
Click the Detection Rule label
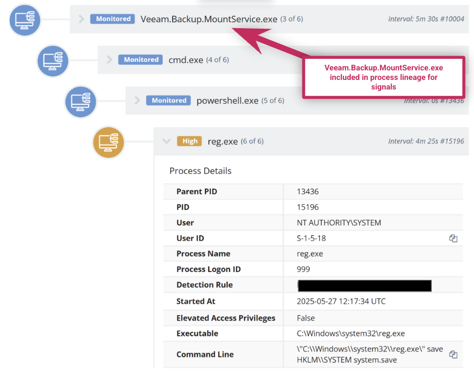205,285
